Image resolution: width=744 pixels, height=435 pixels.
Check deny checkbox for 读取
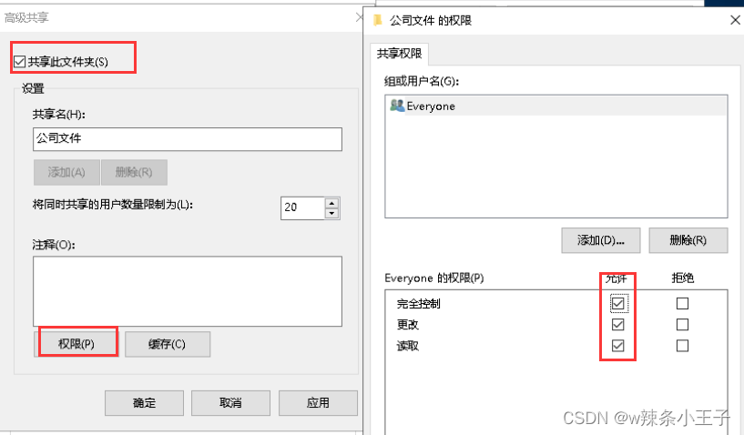click(682, 346)
